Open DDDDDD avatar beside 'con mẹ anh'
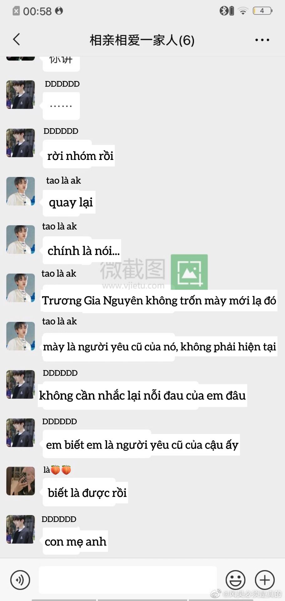Image resolution: width=285 pixels, height=601 pixels. coord(21,529)
